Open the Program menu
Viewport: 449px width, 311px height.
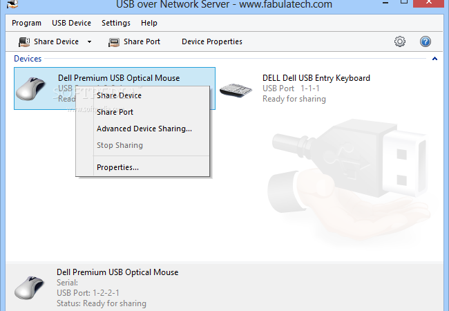27,23
